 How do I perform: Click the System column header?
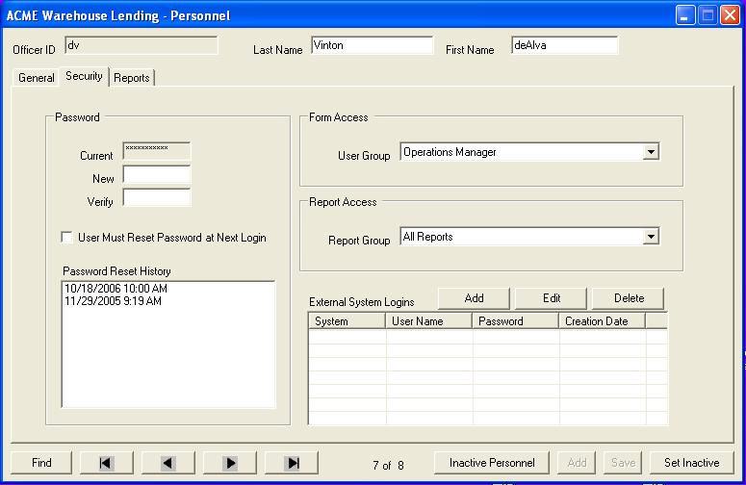[x=347, y=321]
